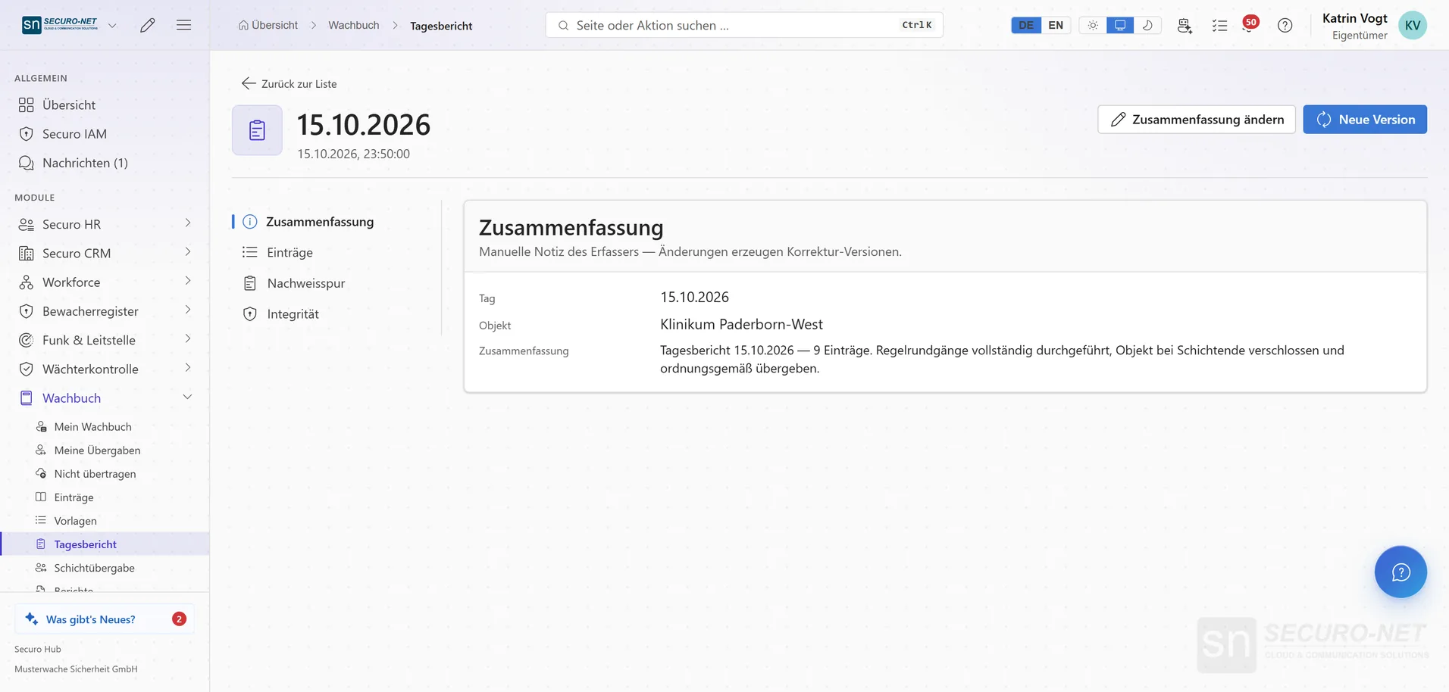This screenshot has width=1449, height=692.
Task: Open the help question mark icon
Action: 1285,25
